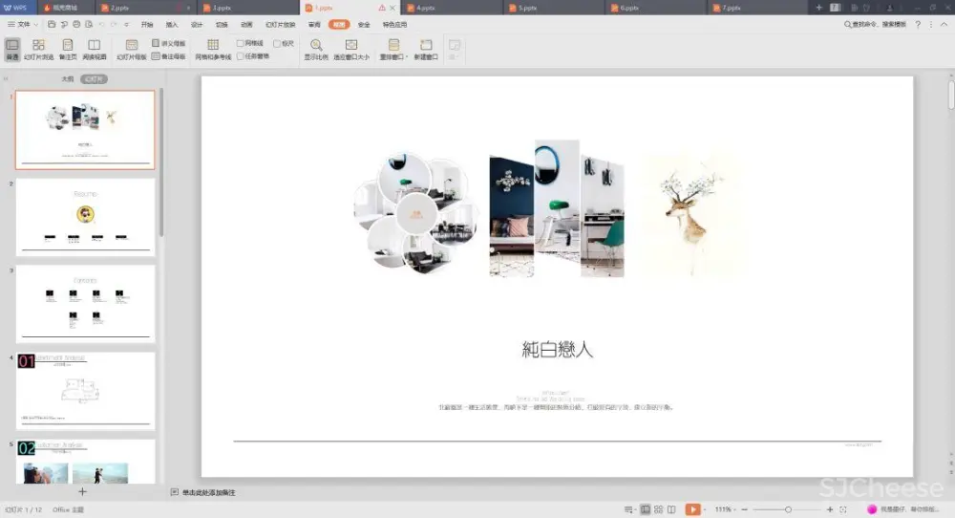Click the zoom in plus icon
The height and width of the screenshot is (518, 955).
830,508
